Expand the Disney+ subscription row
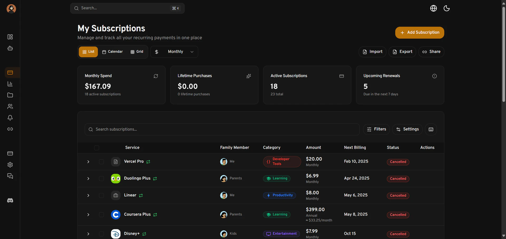The width and height of the screenshot is (506, 239). [88, 234]
